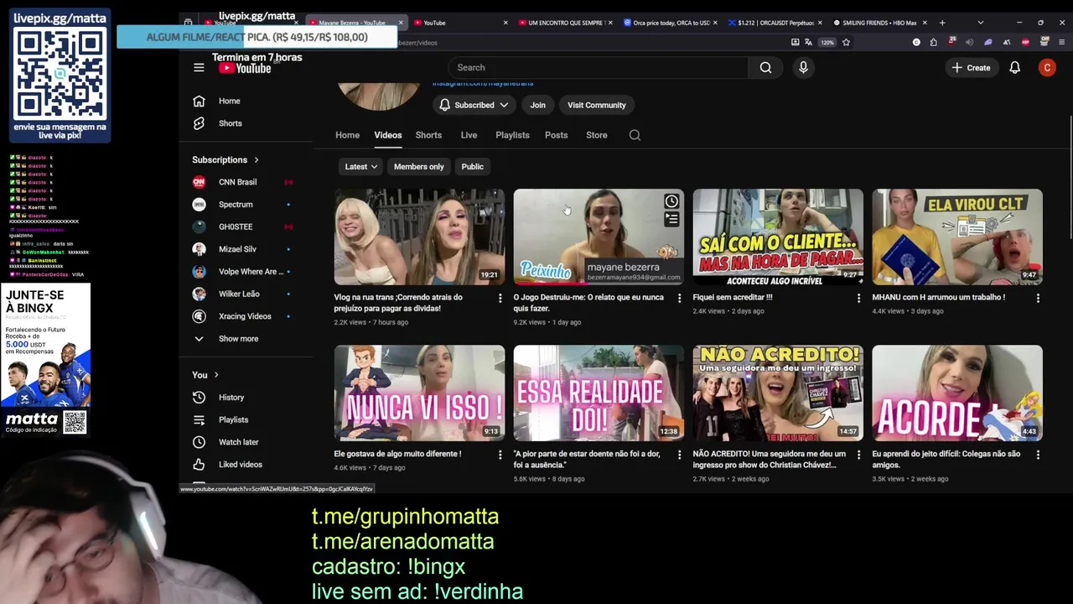This screenshot has width=1073, height=604.
Task: Switch to channel Store tab
Action: pyautogui.click(x=597, y=135)
